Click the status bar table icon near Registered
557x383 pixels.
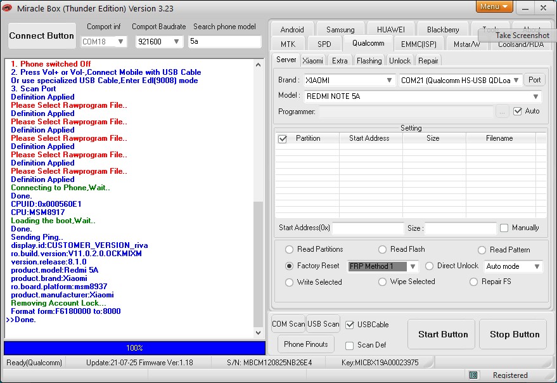point(473,375)
